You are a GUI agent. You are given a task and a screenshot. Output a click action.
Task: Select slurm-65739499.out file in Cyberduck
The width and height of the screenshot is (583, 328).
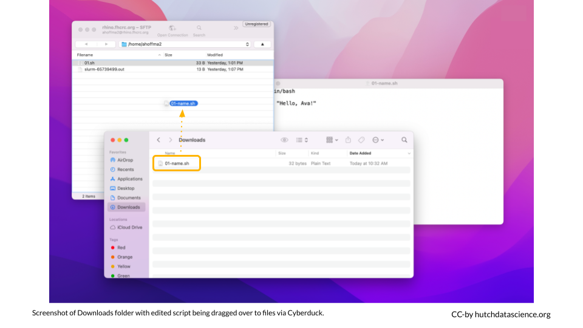(173, 69)
